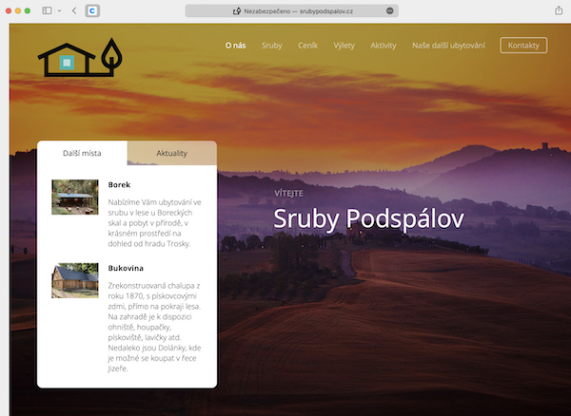The width and height of the screenshot is (571, 416).
Task: Click the address bar srubypodspalov.cz
Action: [x=292, y=10]
